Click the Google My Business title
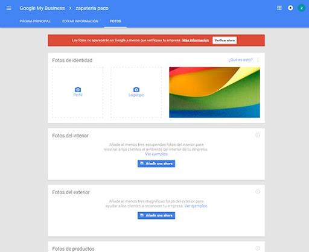 coord(42,8)
